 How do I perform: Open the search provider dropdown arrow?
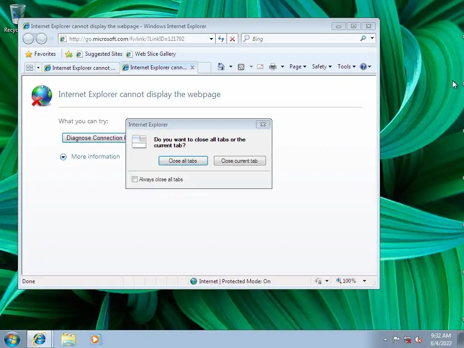coord(372,39)
